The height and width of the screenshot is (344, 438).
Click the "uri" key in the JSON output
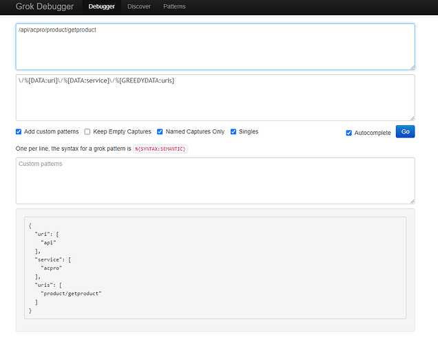pos(41,234)
